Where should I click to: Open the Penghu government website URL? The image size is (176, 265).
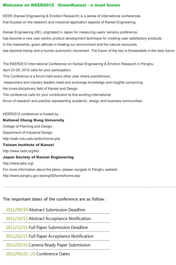pos(41,176)
